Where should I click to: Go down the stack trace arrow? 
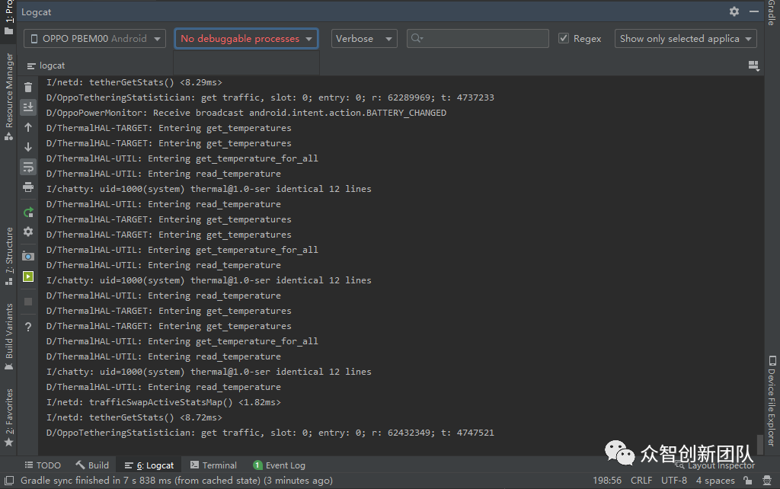[28, 147]
